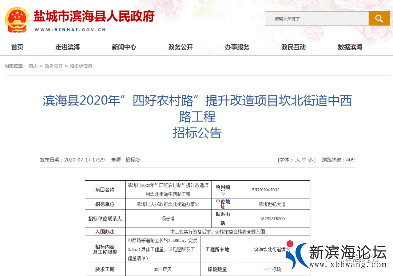This screenshot has height=276, width=393.
Task: Click the search magnifier icon
Action: pyautogui.click(x=379, y=18)
